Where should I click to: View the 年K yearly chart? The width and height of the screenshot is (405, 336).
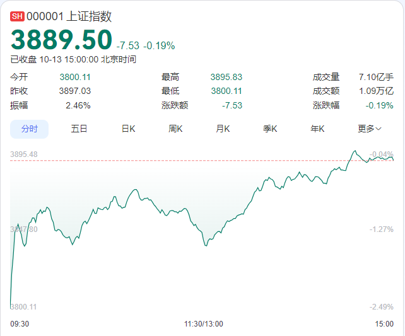pyautogui.click(x=317, y=129)
